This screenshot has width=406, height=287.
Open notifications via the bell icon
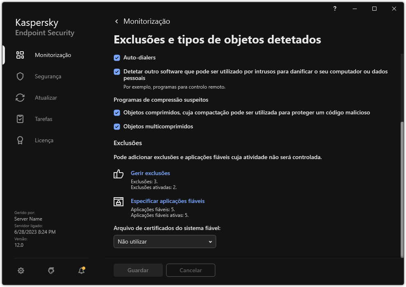point(81,271)
